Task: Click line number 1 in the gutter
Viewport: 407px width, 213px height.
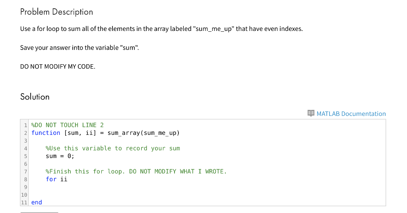Action: click(25, 125)
